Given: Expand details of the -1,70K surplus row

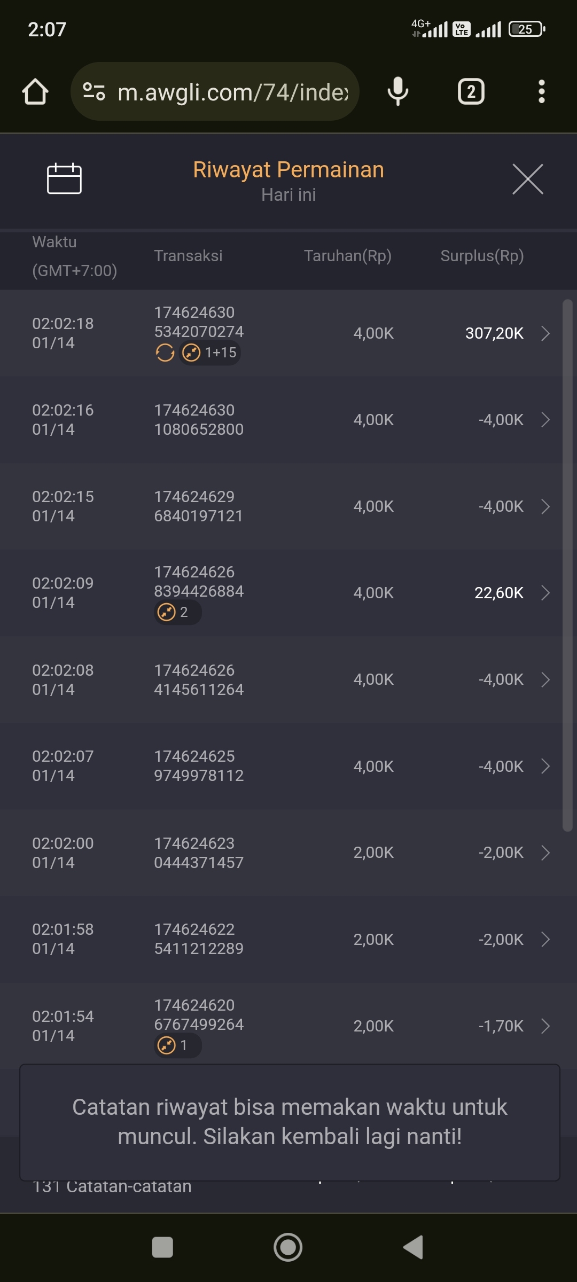Looking at the screenshot, I should point(545,1026).
